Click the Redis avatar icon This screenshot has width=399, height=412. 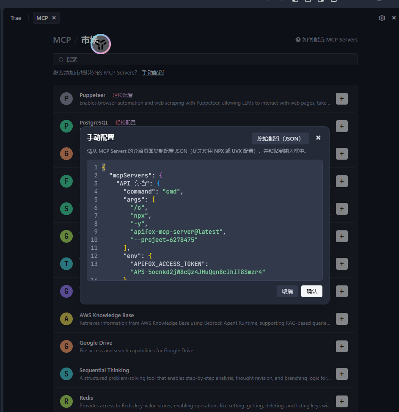pos(66,401)
